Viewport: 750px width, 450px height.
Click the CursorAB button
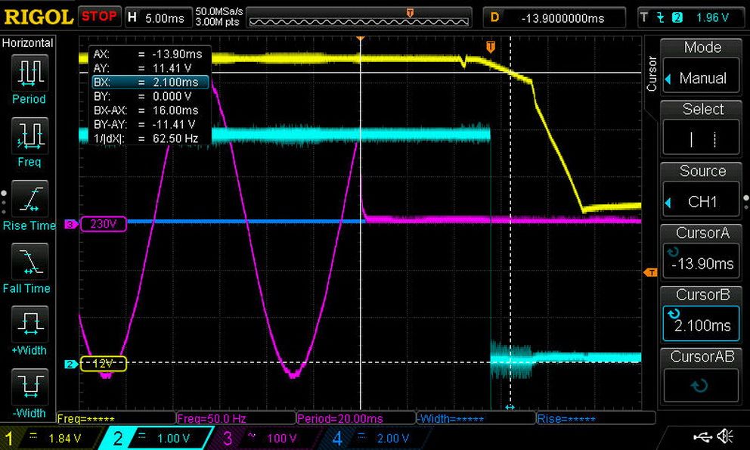[701, 377]
